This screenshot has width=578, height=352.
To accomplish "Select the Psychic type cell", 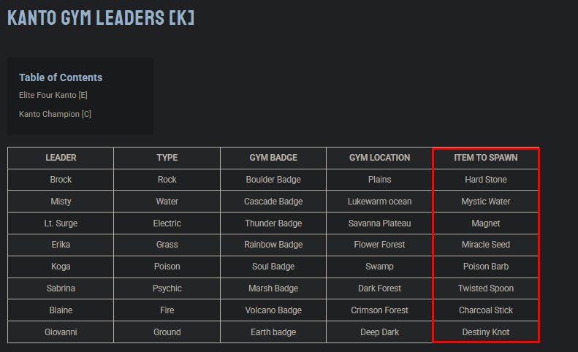I will click(167, 288).
